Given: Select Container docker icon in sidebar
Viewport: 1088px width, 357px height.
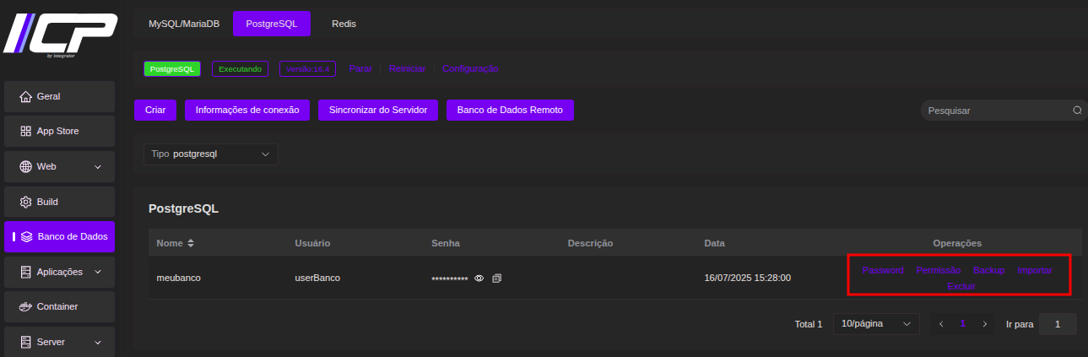Looking at the screenshot, I should [x=25, y=306].
